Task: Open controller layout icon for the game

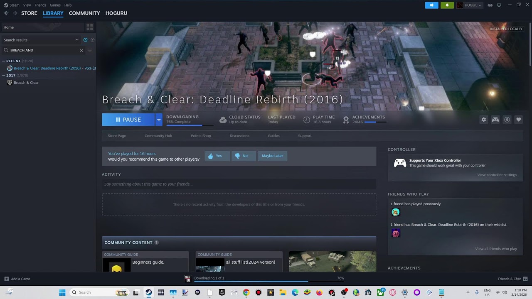Action: [x=495, y=120]
